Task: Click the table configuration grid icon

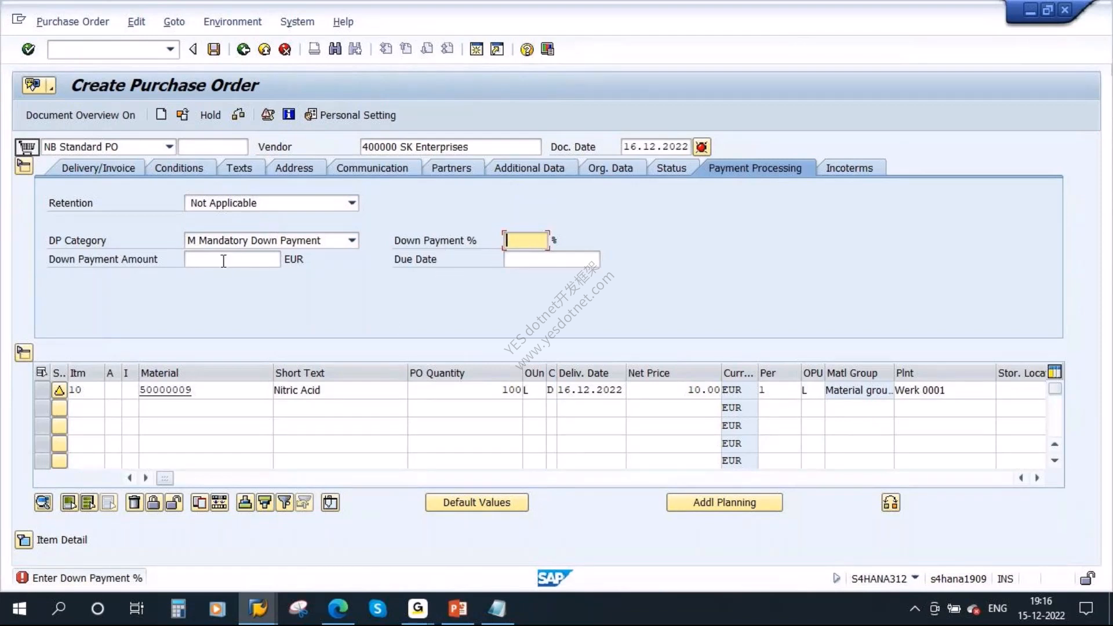Action: pyautogui.click(x=1054, y=372)
